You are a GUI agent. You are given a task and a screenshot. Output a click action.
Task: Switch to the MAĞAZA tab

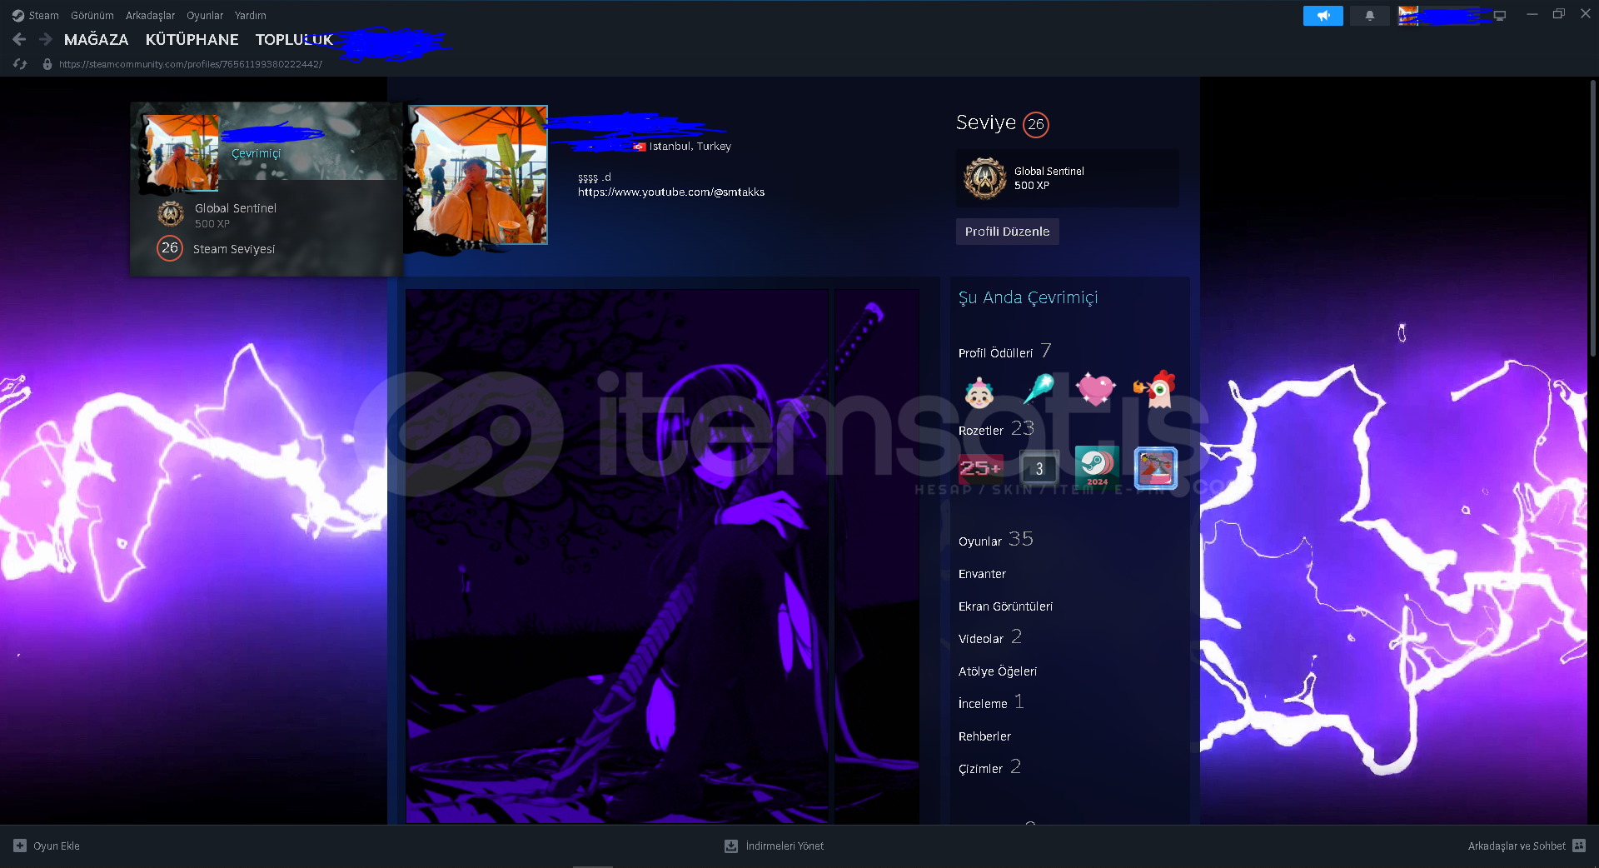96,39
